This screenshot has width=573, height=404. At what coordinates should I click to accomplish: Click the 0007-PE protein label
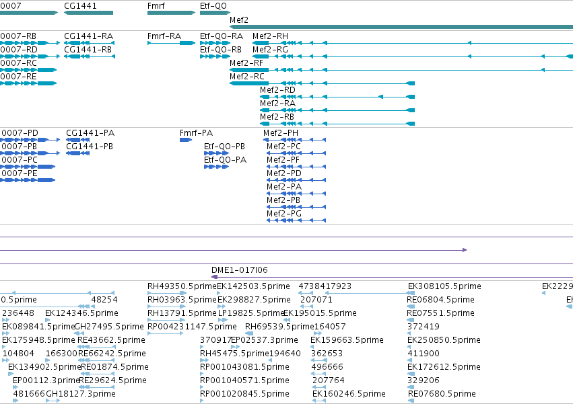pyautogui.click(x=20, y=173)
